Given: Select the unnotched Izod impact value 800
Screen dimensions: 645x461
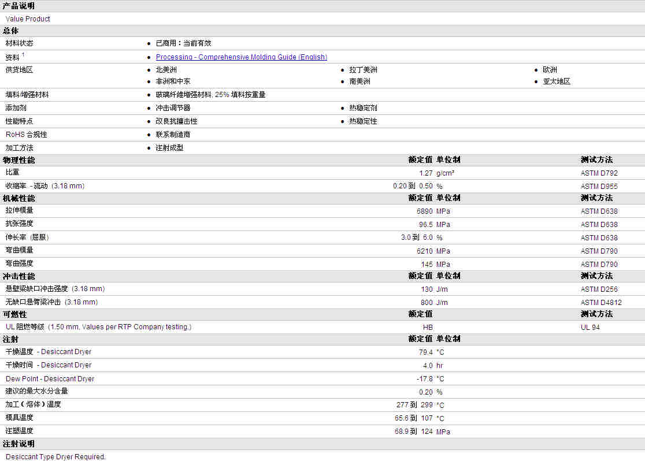Looking at the screenshot, I should click(x=427, y=302).
